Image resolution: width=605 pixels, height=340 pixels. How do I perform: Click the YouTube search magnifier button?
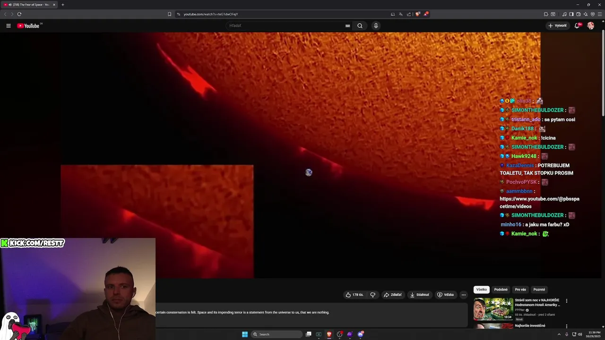click(x=360, y=25)
